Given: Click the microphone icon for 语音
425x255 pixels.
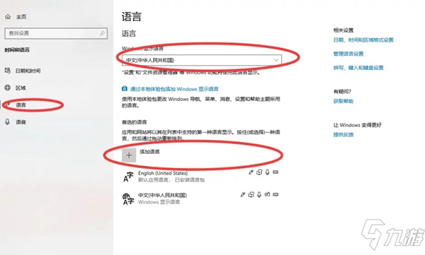Looking at the screenshot, I should [x=7, y=121].
